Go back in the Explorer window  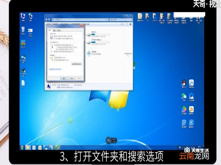(46, 19)
